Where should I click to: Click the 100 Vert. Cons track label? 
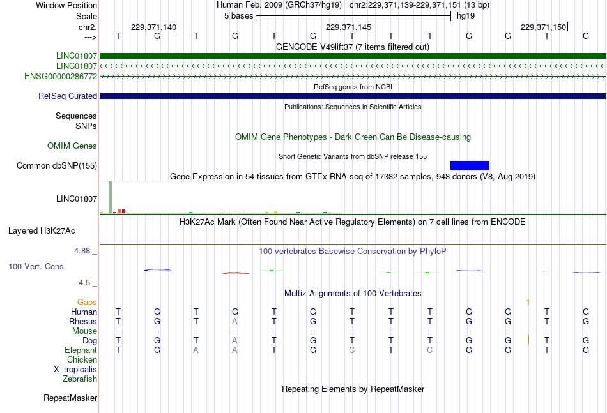pyautogui.click(x=36, y=266)
